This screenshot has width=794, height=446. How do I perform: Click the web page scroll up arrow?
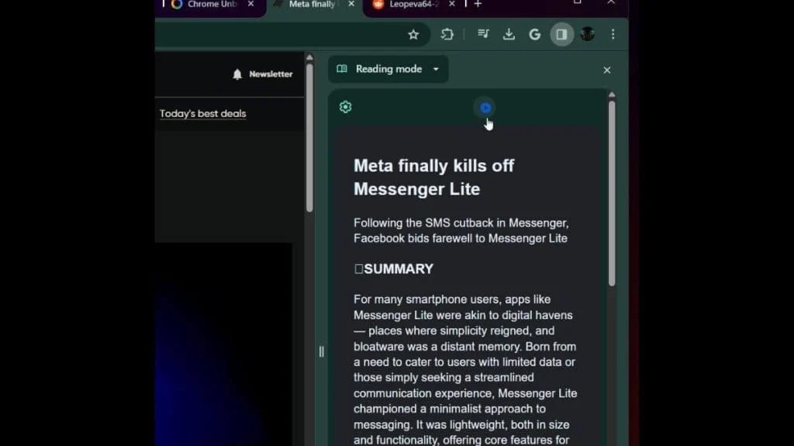click(x=309, y=57)
